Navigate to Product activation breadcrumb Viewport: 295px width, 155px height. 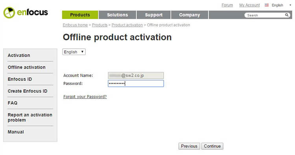(x=127, y=25)
